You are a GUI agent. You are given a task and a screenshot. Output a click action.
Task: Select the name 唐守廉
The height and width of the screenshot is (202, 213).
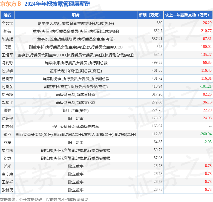tap(7, 174)
